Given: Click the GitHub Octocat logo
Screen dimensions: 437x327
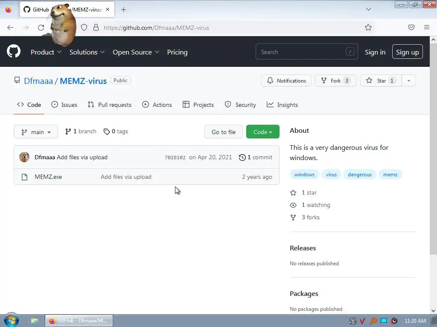Looking at the screenshot, I should click(14, 52).
